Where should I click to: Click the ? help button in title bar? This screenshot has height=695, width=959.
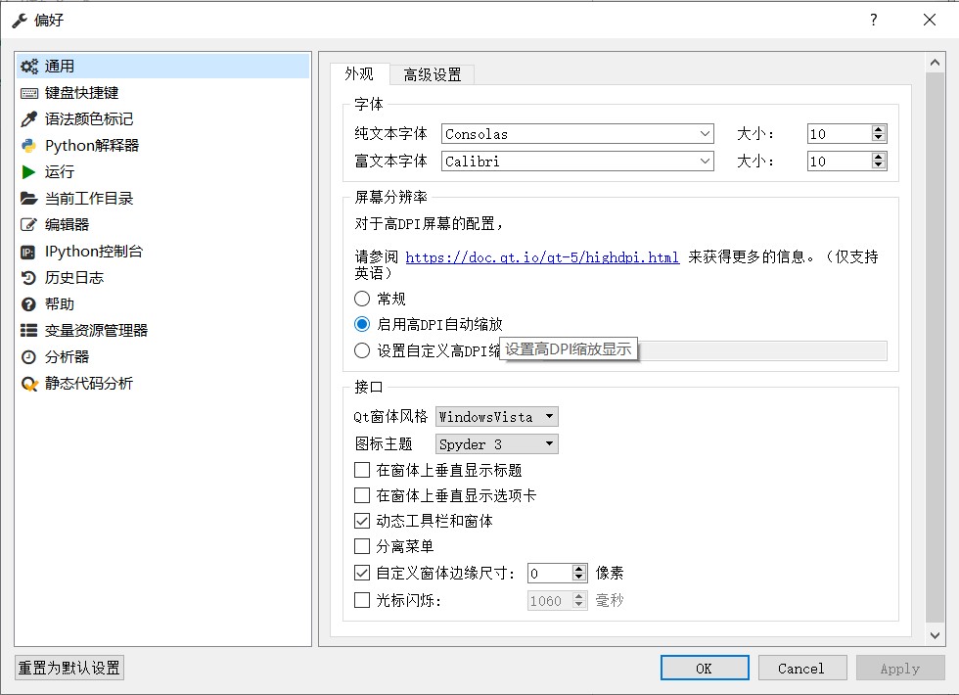point(873,20)
